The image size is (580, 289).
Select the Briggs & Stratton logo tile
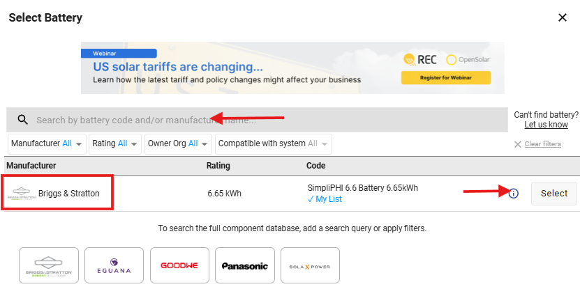(49, 265)
